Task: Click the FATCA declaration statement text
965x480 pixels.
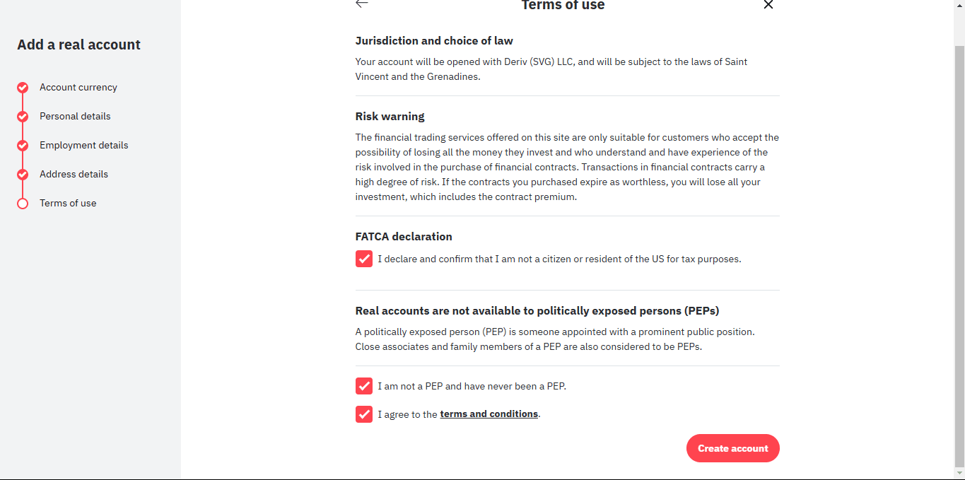Action: (x=559, y=259)
